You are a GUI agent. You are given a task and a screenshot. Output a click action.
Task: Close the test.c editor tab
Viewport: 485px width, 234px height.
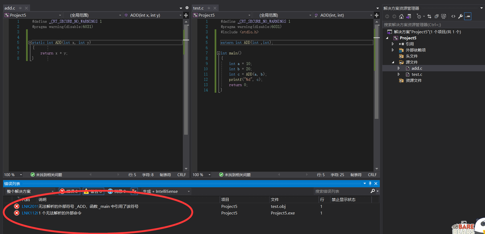(215, 8)
